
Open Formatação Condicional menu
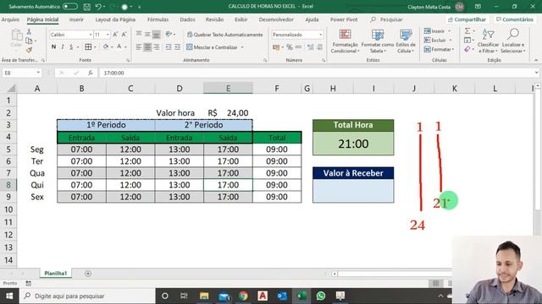[345, 41]
